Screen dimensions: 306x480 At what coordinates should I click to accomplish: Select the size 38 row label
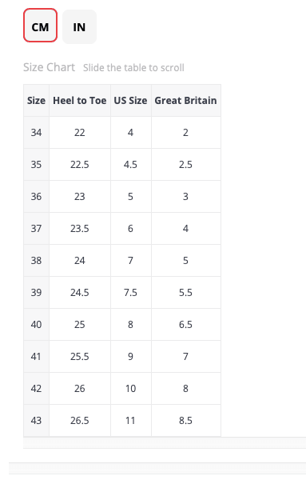[x=36, y=261]
